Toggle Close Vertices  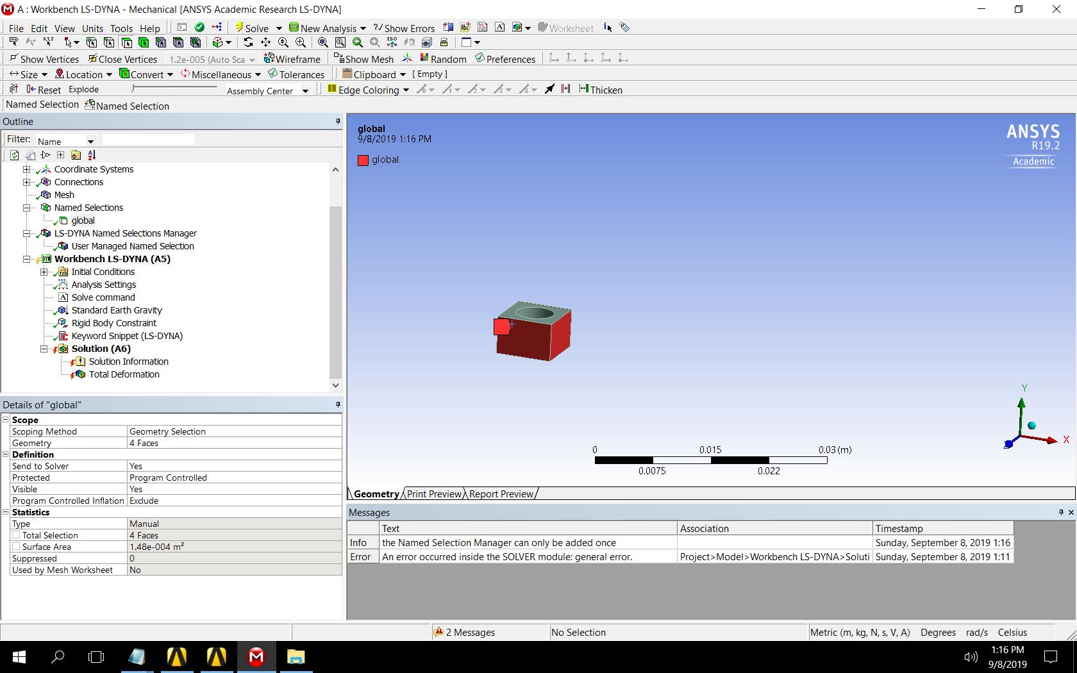tap(122, 59)
